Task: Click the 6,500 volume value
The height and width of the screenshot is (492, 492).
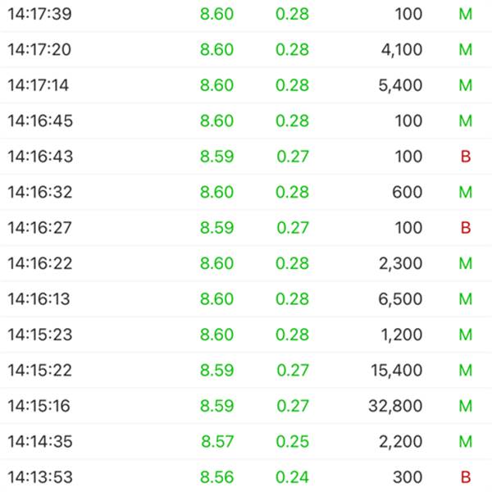Action: click(402, 299)
